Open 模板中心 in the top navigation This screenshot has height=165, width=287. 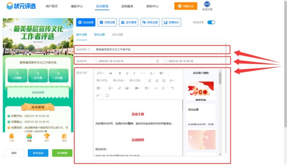(x=77, y=7)
